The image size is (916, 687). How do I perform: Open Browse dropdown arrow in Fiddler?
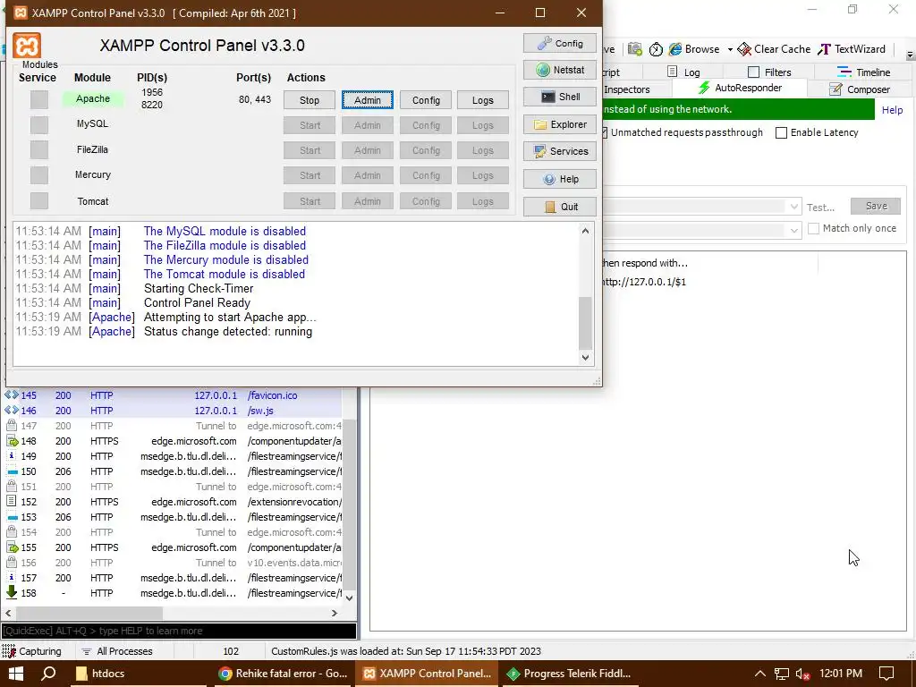pos(730,50)
